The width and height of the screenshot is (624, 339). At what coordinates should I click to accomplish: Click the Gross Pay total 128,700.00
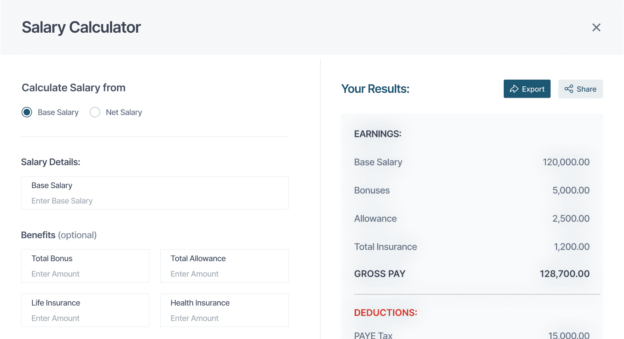[564, 274]
